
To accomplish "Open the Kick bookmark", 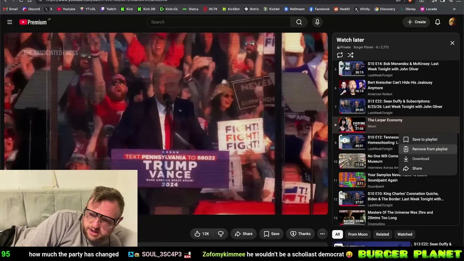I will [x=127, y=9].
